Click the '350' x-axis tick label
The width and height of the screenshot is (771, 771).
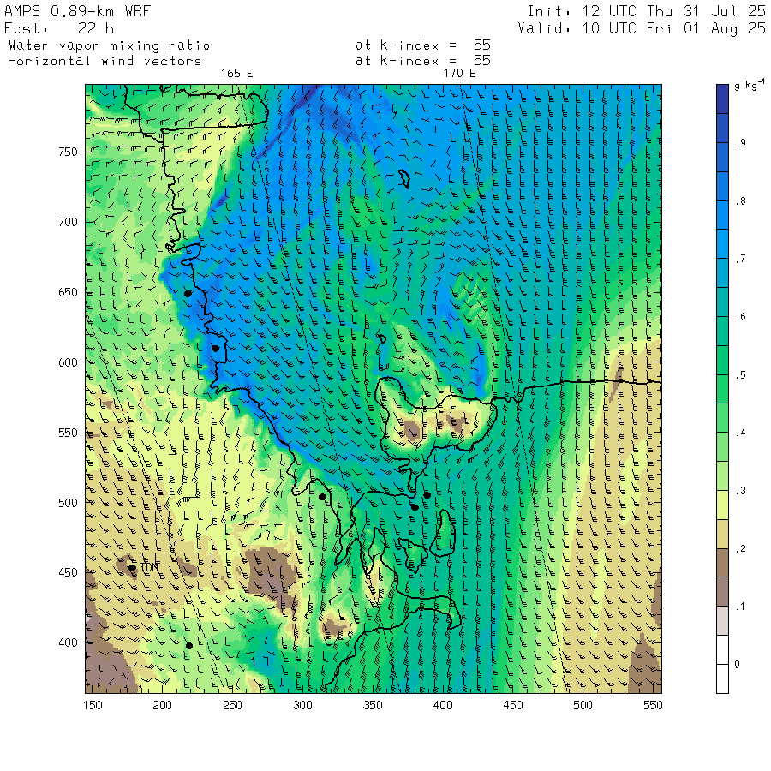373,705
